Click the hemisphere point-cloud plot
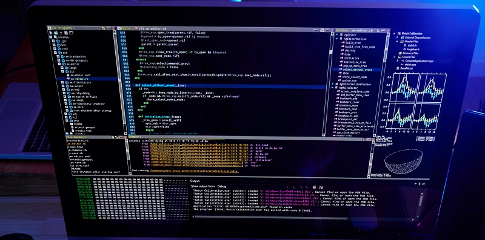Viewport: 485px width, 240px height. pyautogui.click(x=403, y=161)
